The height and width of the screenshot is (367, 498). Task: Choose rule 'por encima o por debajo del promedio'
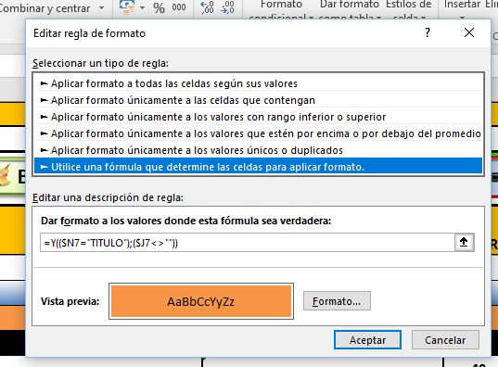click(x=258, y=133)
